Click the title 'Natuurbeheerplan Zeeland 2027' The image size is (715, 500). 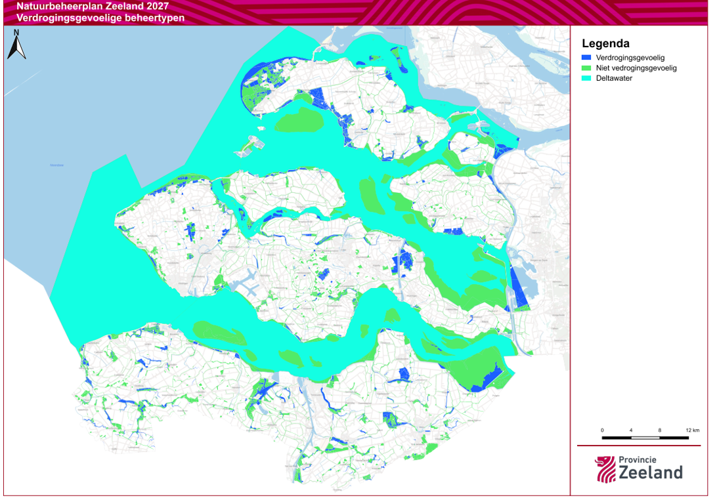93,7
